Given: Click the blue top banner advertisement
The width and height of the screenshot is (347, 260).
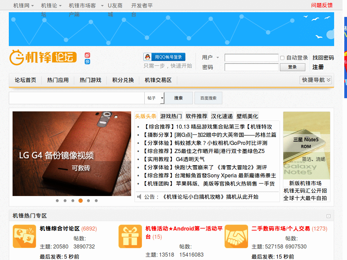Looking at the screenshot, I should point(171,29).
